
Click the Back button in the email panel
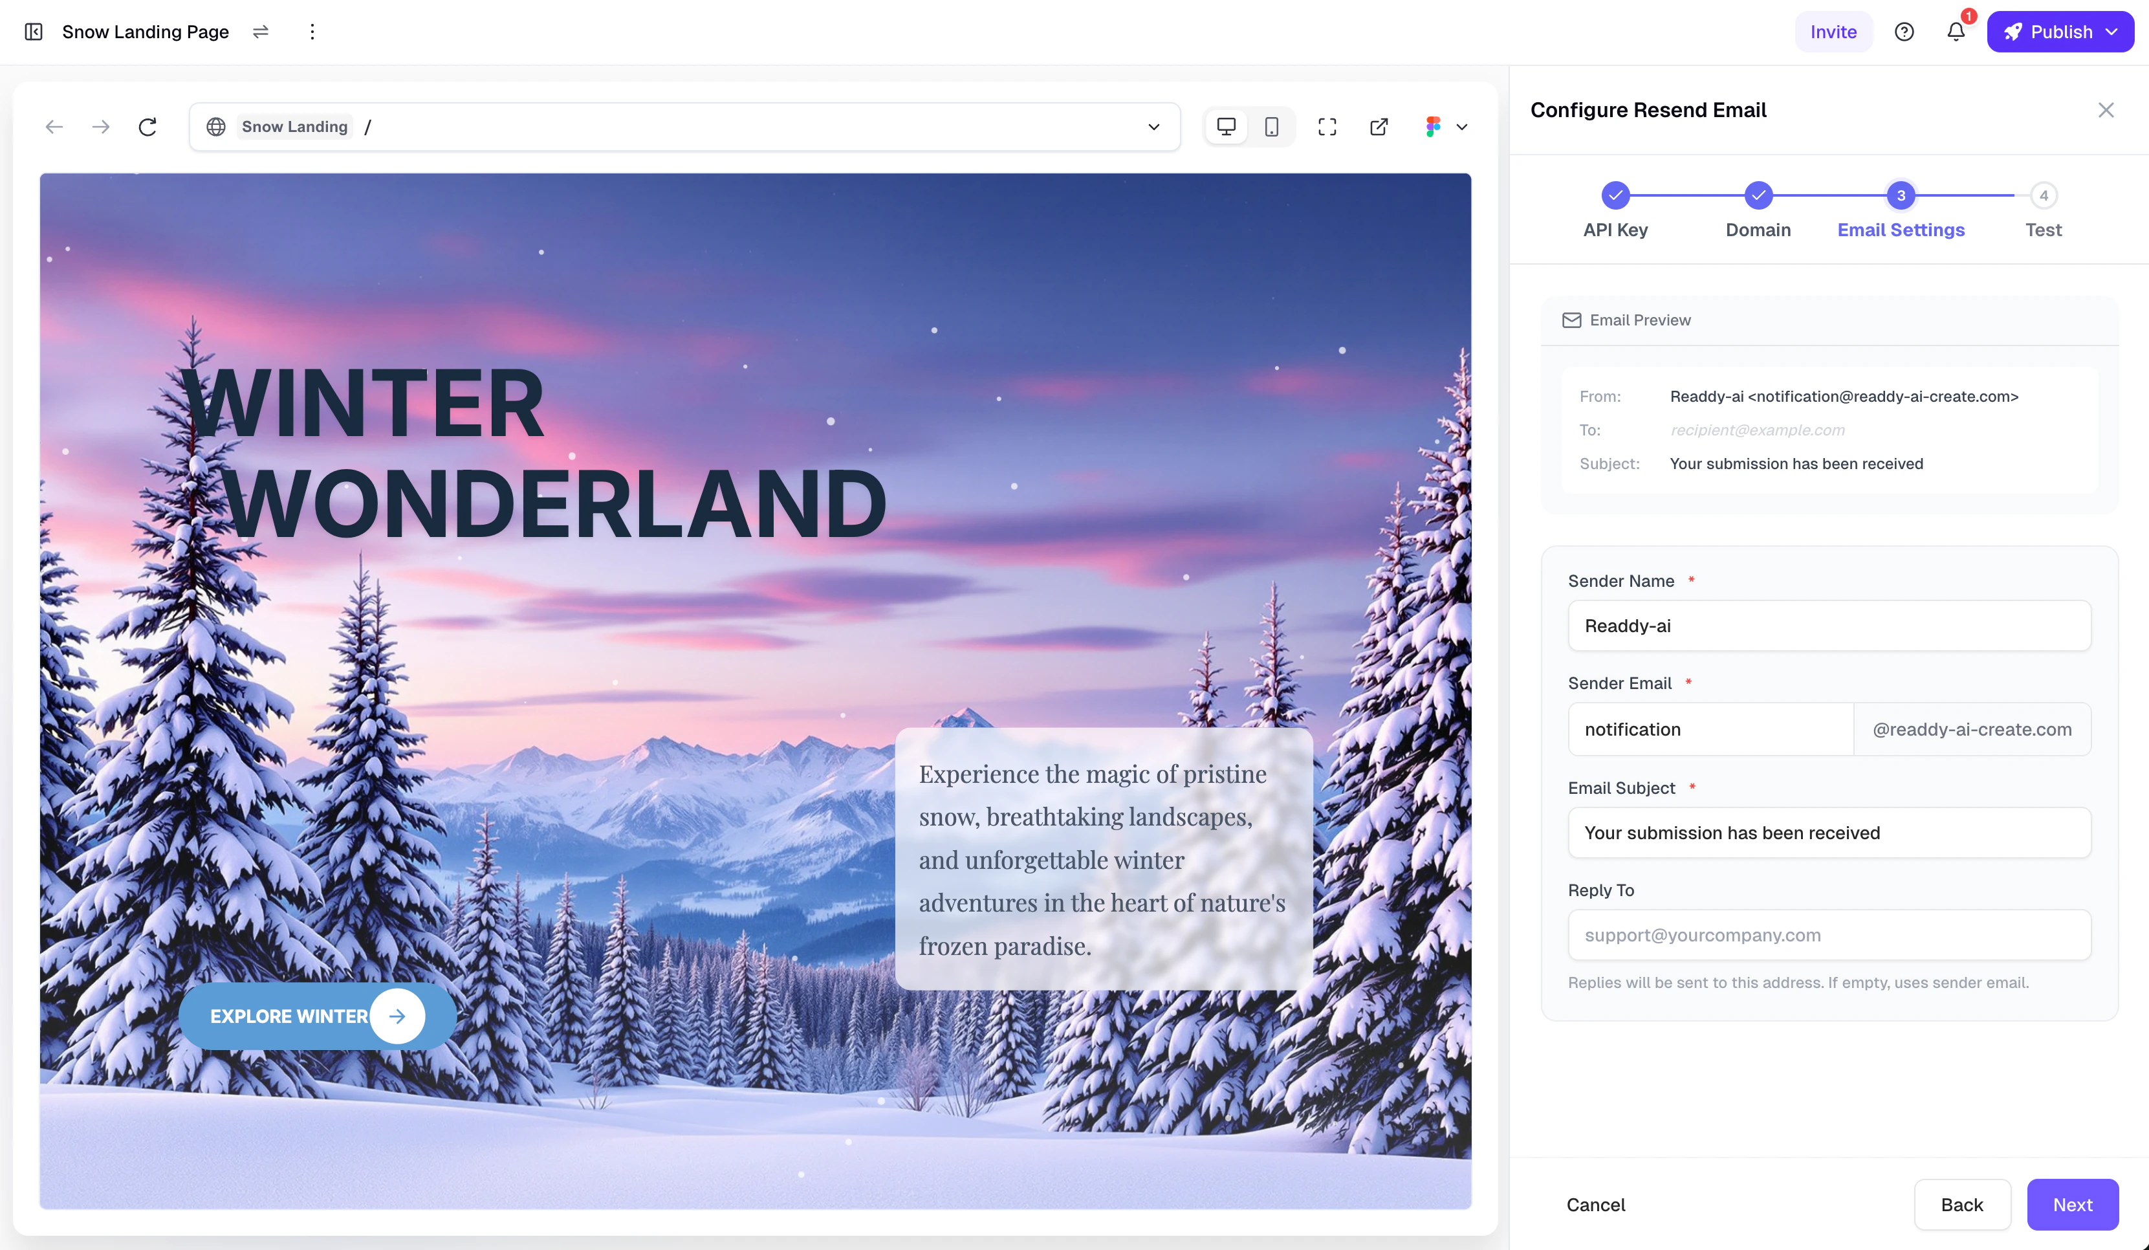point(1962,1204)
